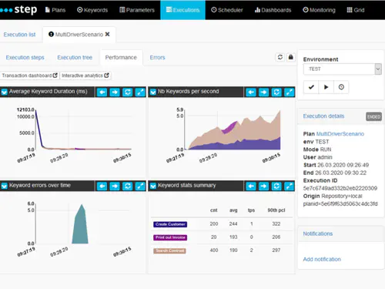Open the Environment TEST dropdown
The width and height of the screenshot is (385, 289).
(342, 69)
